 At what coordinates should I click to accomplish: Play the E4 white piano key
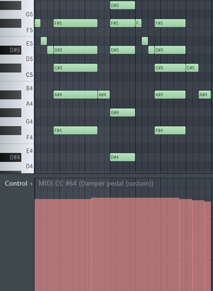(x=28, y=150)
